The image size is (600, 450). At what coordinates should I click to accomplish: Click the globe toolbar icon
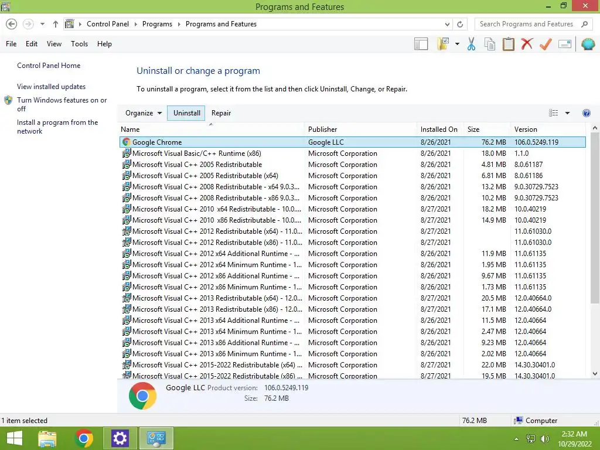(588, 44)
